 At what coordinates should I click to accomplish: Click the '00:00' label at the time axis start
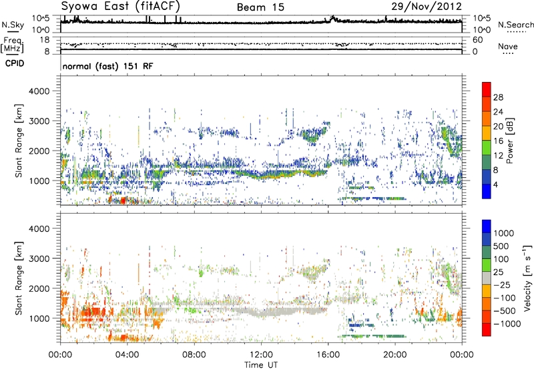61,355
